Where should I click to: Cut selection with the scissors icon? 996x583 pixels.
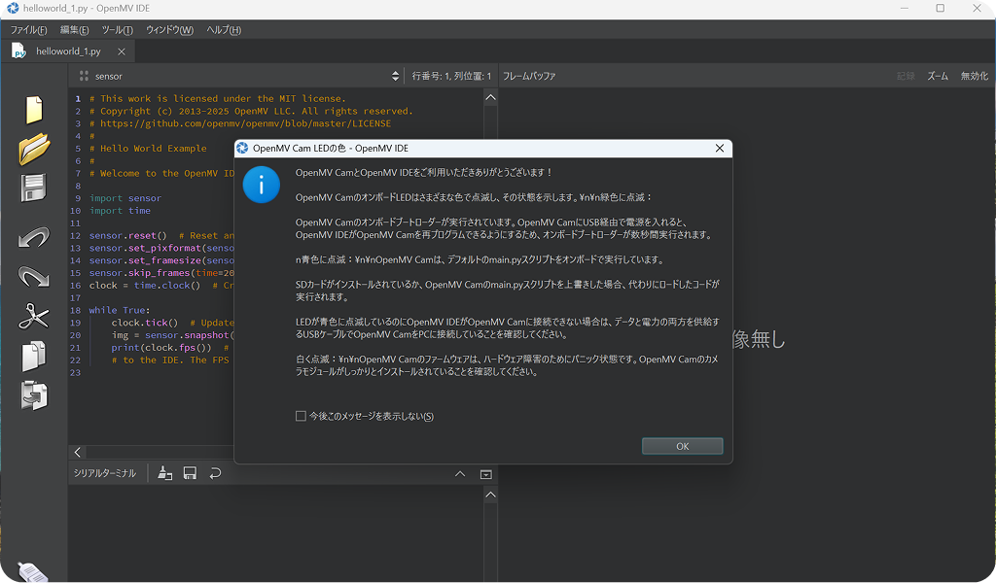[x=34, y=316]
